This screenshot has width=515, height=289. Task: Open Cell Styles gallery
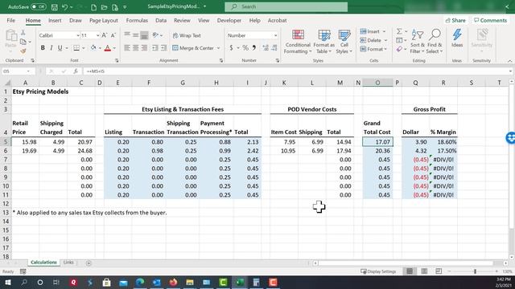344,42
